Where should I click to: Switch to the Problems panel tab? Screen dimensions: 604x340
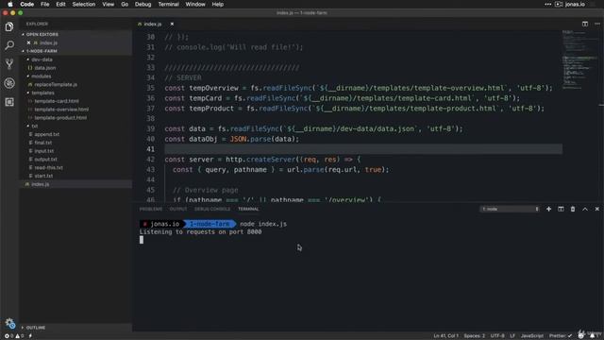point(151,209)
